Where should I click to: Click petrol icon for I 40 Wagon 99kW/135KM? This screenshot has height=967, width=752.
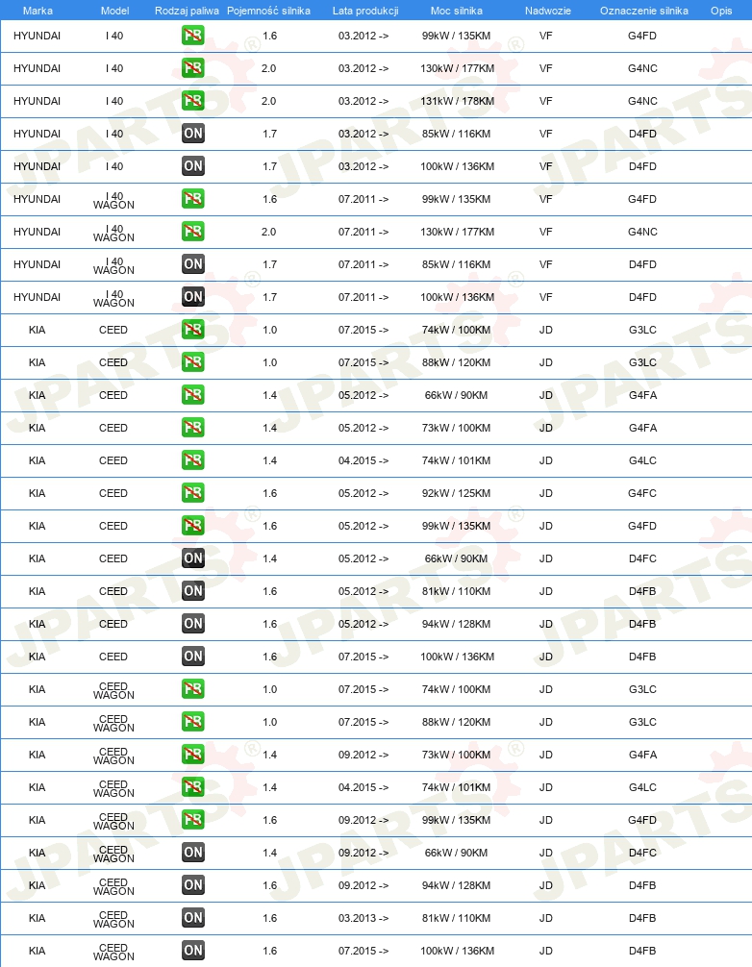[x=193, y=199]
